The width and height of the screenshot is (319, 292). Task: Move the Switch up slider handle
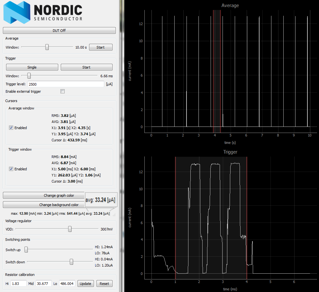point(26,250)
